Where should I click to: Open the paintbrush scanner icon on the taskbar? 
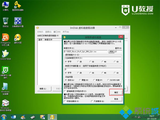23,117
